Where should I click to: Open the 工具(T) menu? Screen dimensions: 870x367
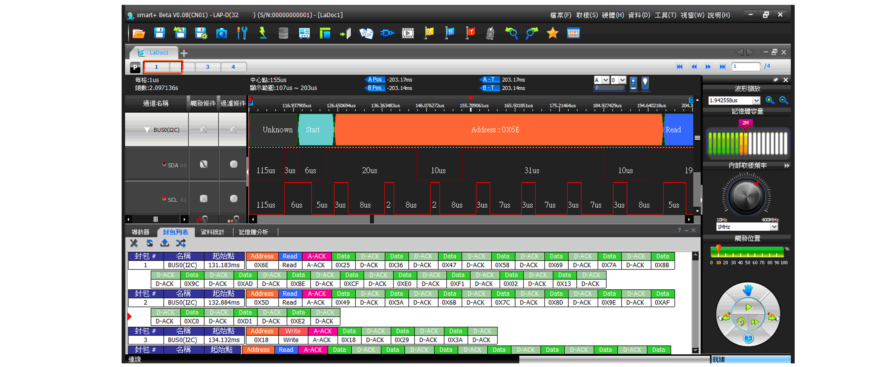[x=665, y=15]
